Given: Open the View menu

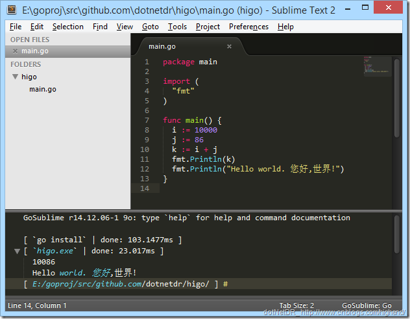Looking at the screenshot, I should tap(125, 27).
